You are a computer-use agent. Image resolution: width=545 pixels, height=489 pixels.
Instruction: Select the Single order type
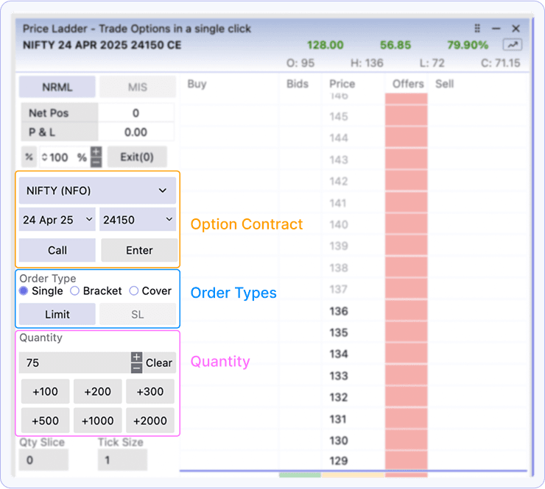(24, 291)
